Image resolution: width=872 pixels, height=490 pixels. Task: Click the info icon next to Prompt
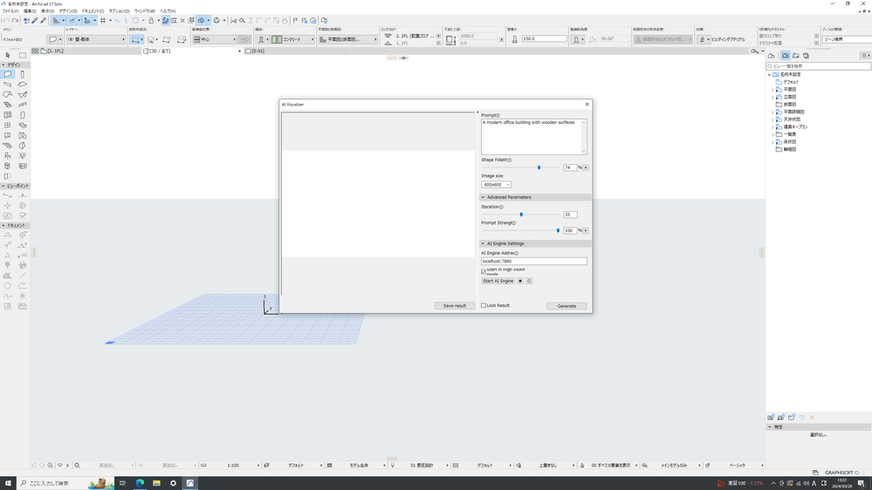coord(498,116)
